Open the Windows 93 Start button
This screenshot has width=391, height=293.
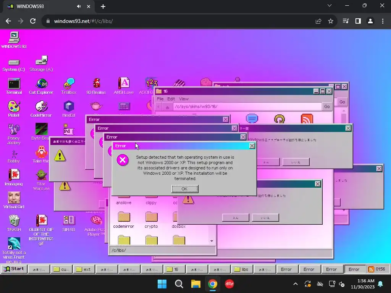14,269
